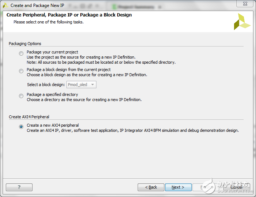Choose Package a block design from current project
Screen dimensions: 256x197
tap(21, 71)
